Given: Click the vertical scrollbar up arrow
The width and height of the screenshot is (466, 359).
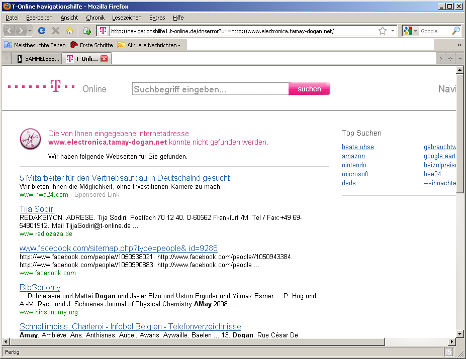Looking at the screenshot, I should (x=460, y=70).
